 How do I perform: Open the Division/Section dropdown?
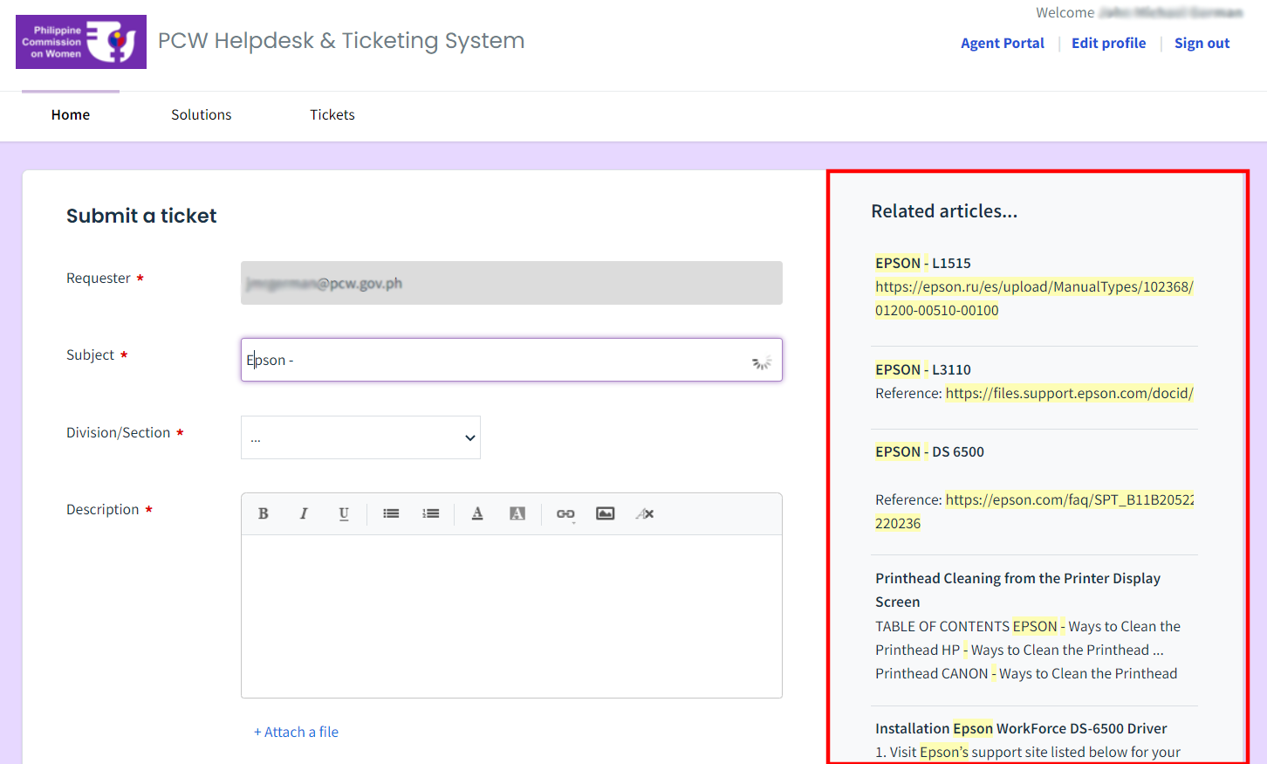[x=360, y=437]
